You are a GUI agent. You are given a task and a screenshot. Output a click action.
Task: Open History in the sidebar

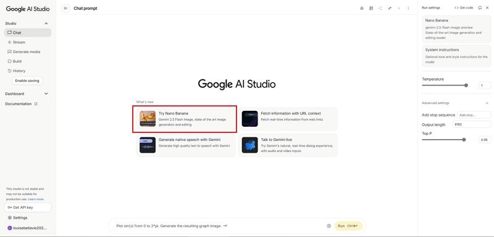[x=28, y=71]
